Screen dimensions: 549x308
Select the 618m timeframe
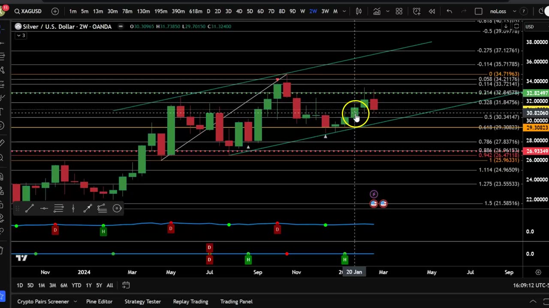point(196,11)
